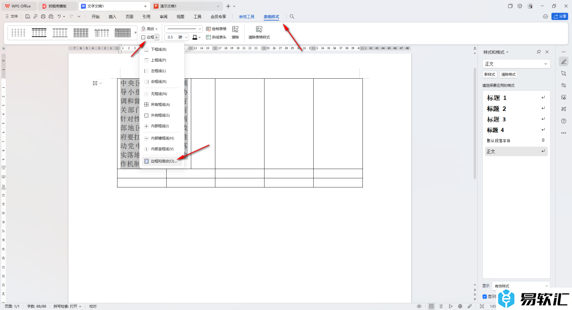The height and width of the screenshot is (310, 572).
Task: Open Print Preview from quick toolbar
Action: click(51, 17)
